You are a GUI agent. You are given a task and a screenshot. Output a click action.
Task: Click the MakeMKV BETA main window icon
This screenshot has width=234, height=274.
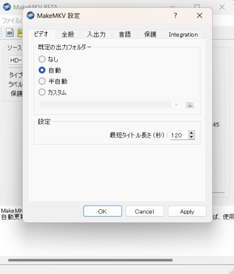click(x=7, y=7)
